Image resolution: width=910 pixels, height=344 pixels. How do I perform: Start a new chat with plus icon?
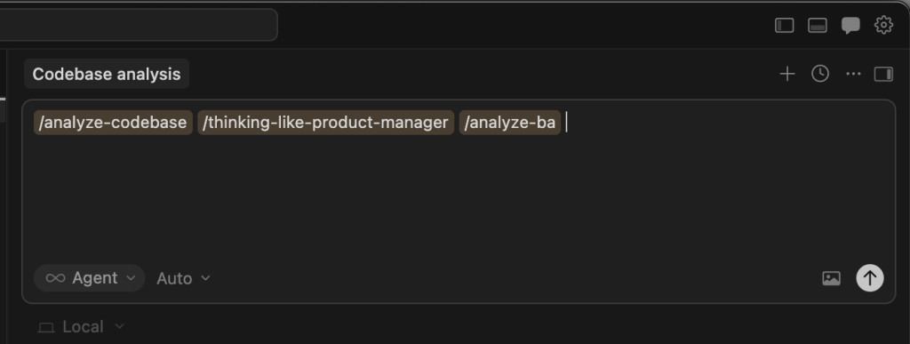787,74
